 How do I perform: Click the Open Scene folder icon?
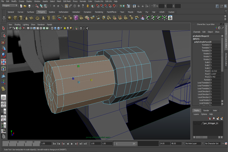tap(25, 6)
